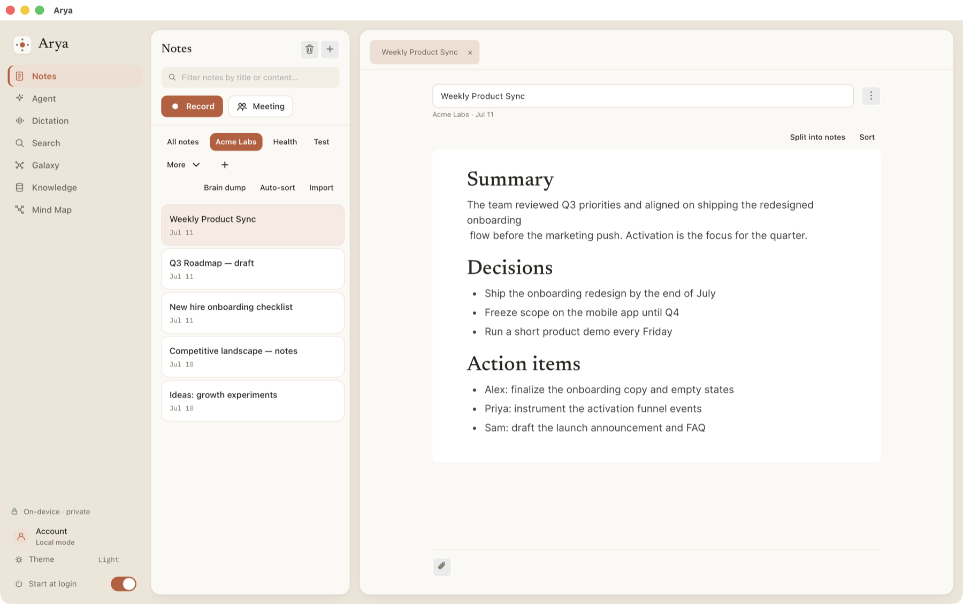Open the Agent sidebar item
963x604 pixels.
tap(75, 98)
